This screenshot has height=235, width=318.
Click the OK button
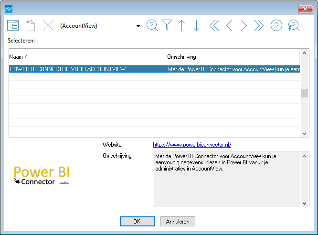click(x=137, y=222)
